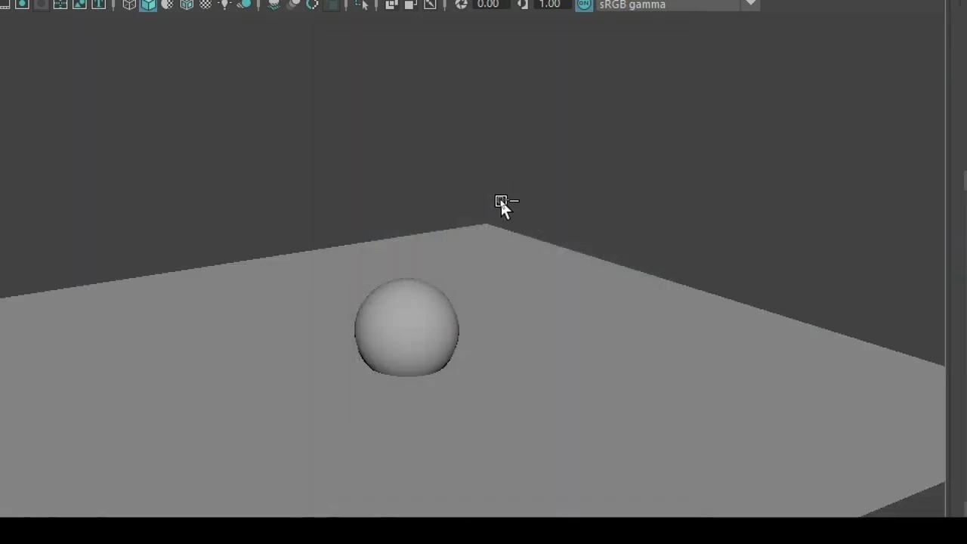Select the sphere in the viewport

click(406, 327)
